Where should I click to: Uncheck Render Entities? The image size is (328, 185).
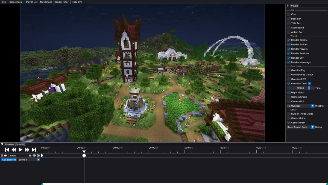289,44
